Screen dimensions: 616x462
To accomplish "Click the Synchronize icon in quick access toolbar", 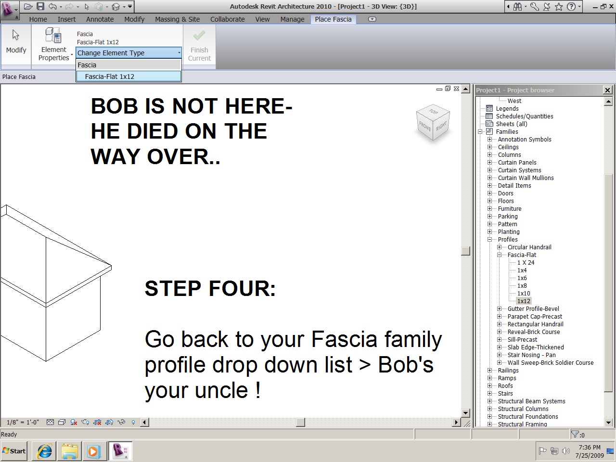I will tap(99, 7).
